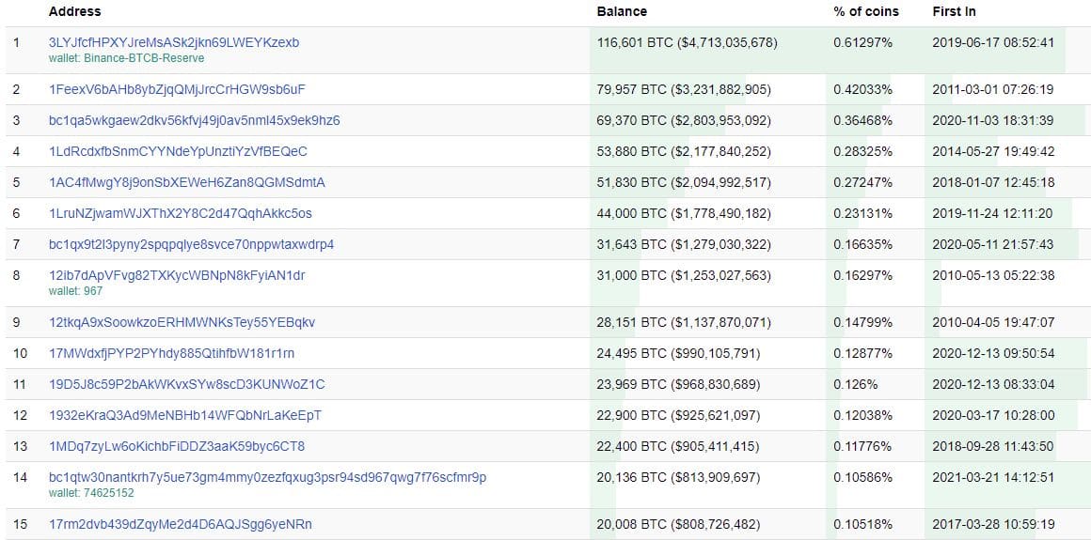Open address 1LdRcdxfbSnmCYYNdeYpUnztiYzVfBEQeC
The image size is (1091, 540).
tap(178, 151)
